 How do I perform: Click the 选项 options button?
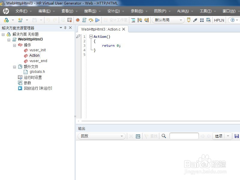219,136
